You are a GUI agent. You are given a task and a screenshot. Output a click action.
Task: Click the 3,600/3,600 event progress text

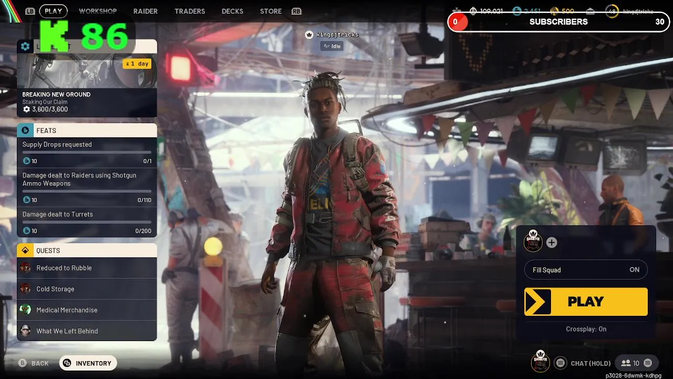[x=50, y=109]
